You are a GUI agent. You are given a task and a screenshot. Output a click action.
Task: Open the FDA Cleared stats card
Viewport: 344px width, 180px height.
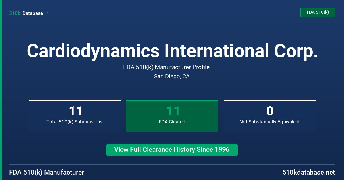pyautogui.click(x=172, y=116)
